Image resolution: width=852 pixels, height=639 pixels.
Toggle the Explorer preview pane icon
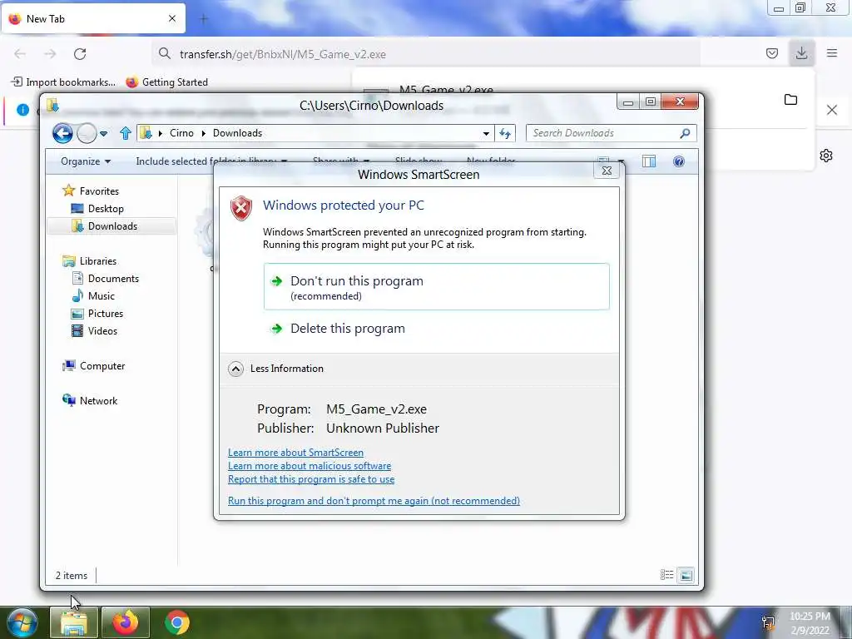click(x=649, y=161)
